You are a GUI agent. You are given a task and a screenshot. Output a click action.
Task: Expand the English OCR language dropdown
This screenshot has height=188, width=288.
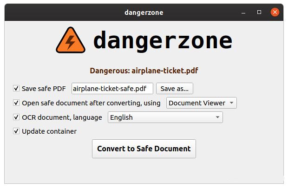165,117
